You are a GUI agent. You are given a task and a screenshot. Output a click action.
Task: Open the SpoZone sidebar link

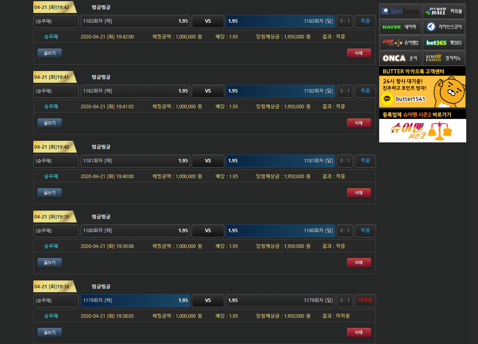click(400, 11)
